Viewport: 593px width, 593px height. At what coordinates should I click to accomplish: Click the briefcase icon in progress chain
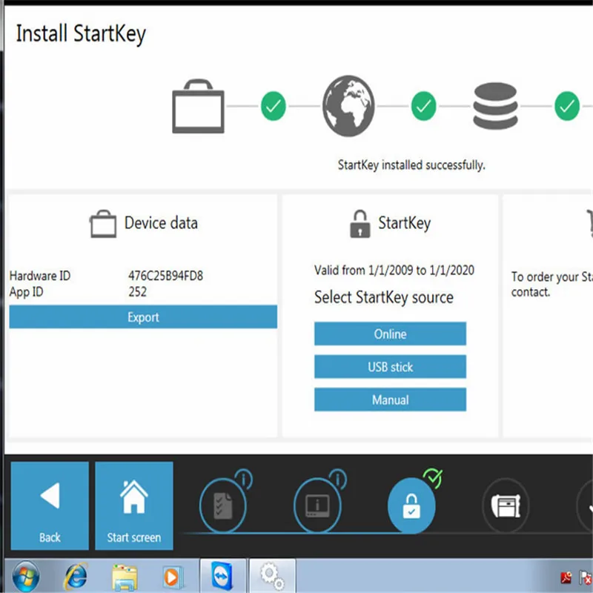pyautogui.click(x=198, y=106)
